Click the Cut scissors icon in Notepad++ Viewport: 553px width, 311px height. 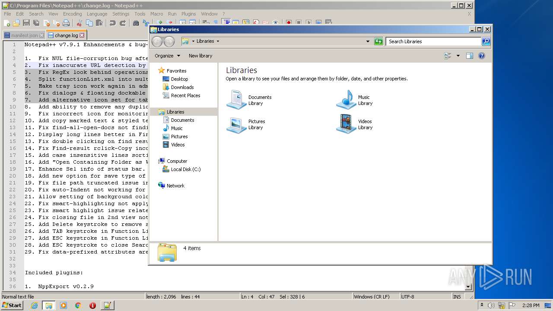pyautogui.click(x=79, y=23)
